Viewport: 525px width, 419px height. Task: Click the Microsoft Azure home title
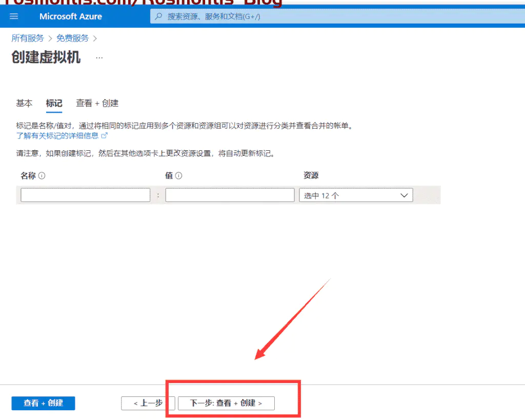point(71,16)
